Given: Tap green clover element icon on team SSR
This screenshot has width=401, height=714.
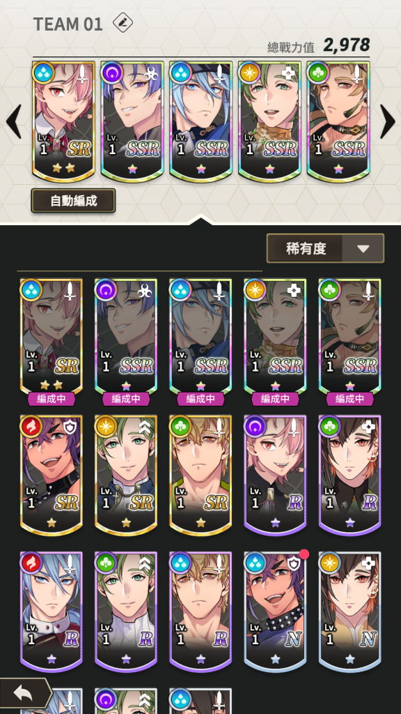Looking at the screenshot, I should (x=317, y=73).
